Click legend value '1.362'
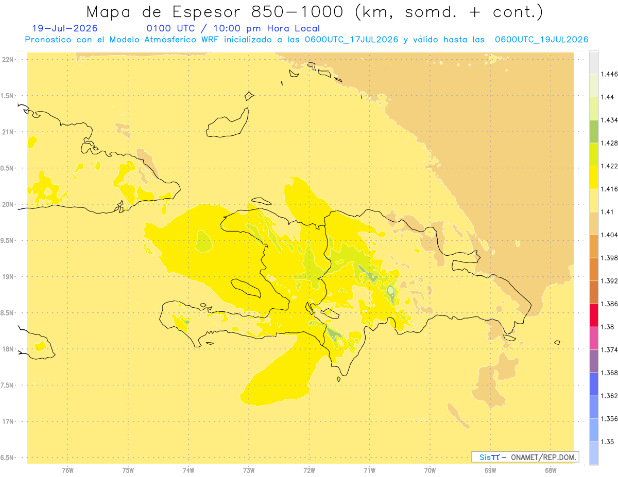Viewport: 618px width, 477px height. (610, 396)
